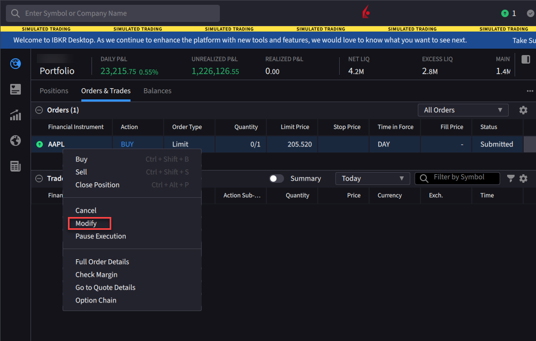
Task: Click the Excess Liq value 2.8M
Action: 430,71
